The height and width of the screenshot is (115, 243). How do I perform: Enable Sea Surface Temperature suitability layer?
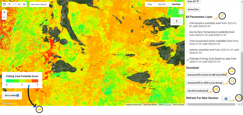pyautogui.click(x=187, y=34)
